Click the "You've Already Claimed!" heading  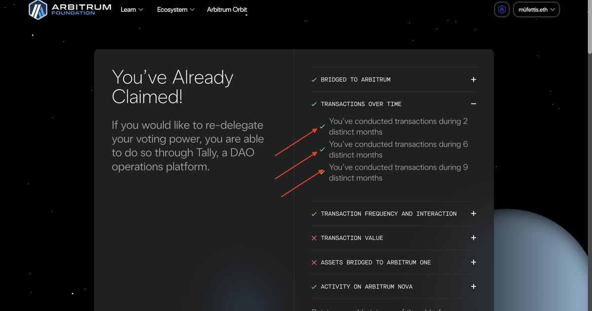pyautogui.click(x=173, y=87)
